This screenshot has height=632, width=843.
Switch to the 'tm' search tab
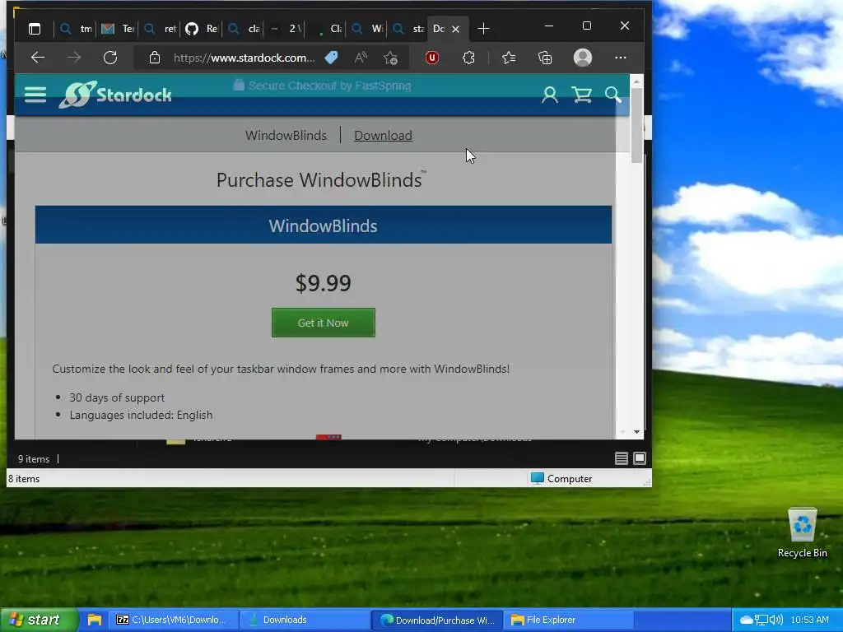pos(75,29)
